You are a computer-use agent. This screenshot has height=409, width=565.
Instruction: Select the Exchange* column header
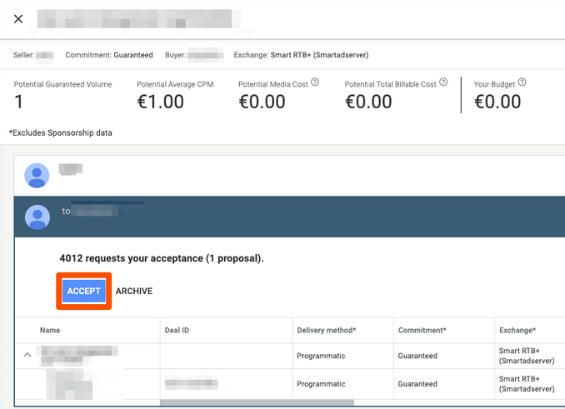[x=517, y=331]
